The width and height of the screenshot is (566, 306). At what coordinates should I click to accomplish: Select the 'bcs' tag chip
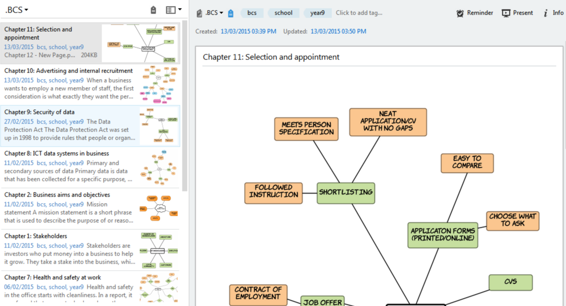point(252,13)
